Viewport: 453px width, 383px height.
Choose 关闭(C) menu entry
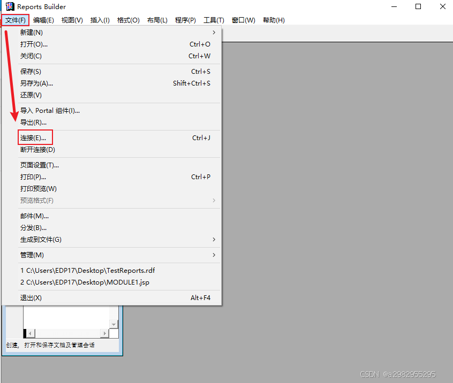(x=119, y=56)
